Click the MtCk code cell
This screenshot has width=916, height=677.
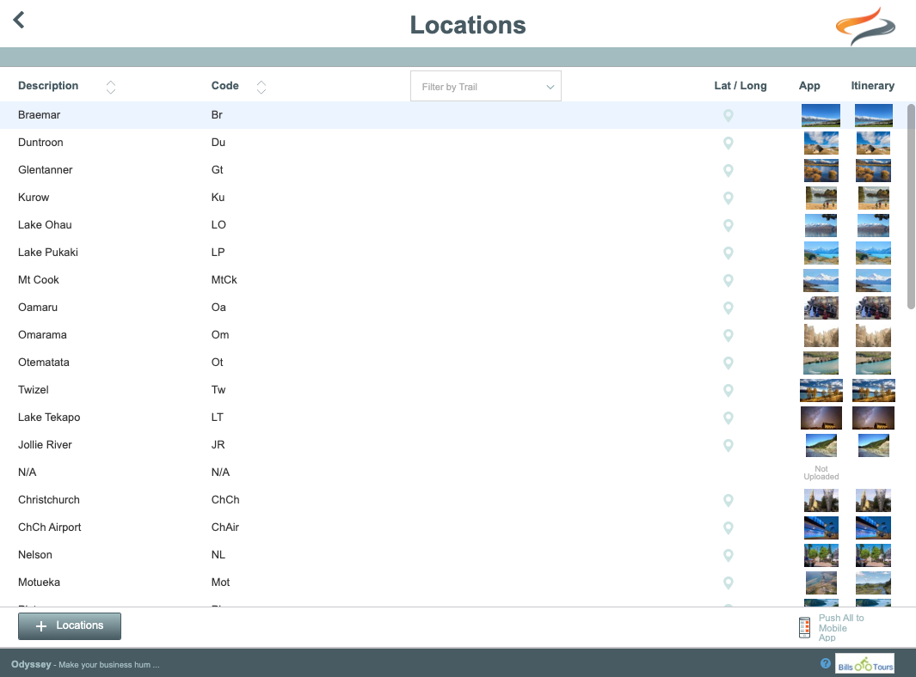(224, 280)
